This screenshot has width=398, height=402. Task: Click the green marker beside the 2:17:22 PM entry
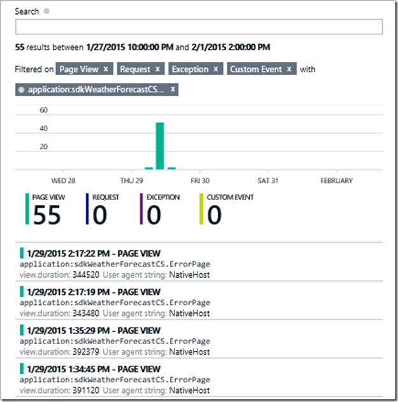click(x=22, y=254)
